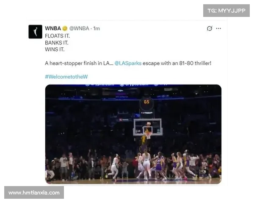This screenshot has height=203, width=254.
Task: Follow the #WelcometotheW hashtag
Action: (66, 77)
